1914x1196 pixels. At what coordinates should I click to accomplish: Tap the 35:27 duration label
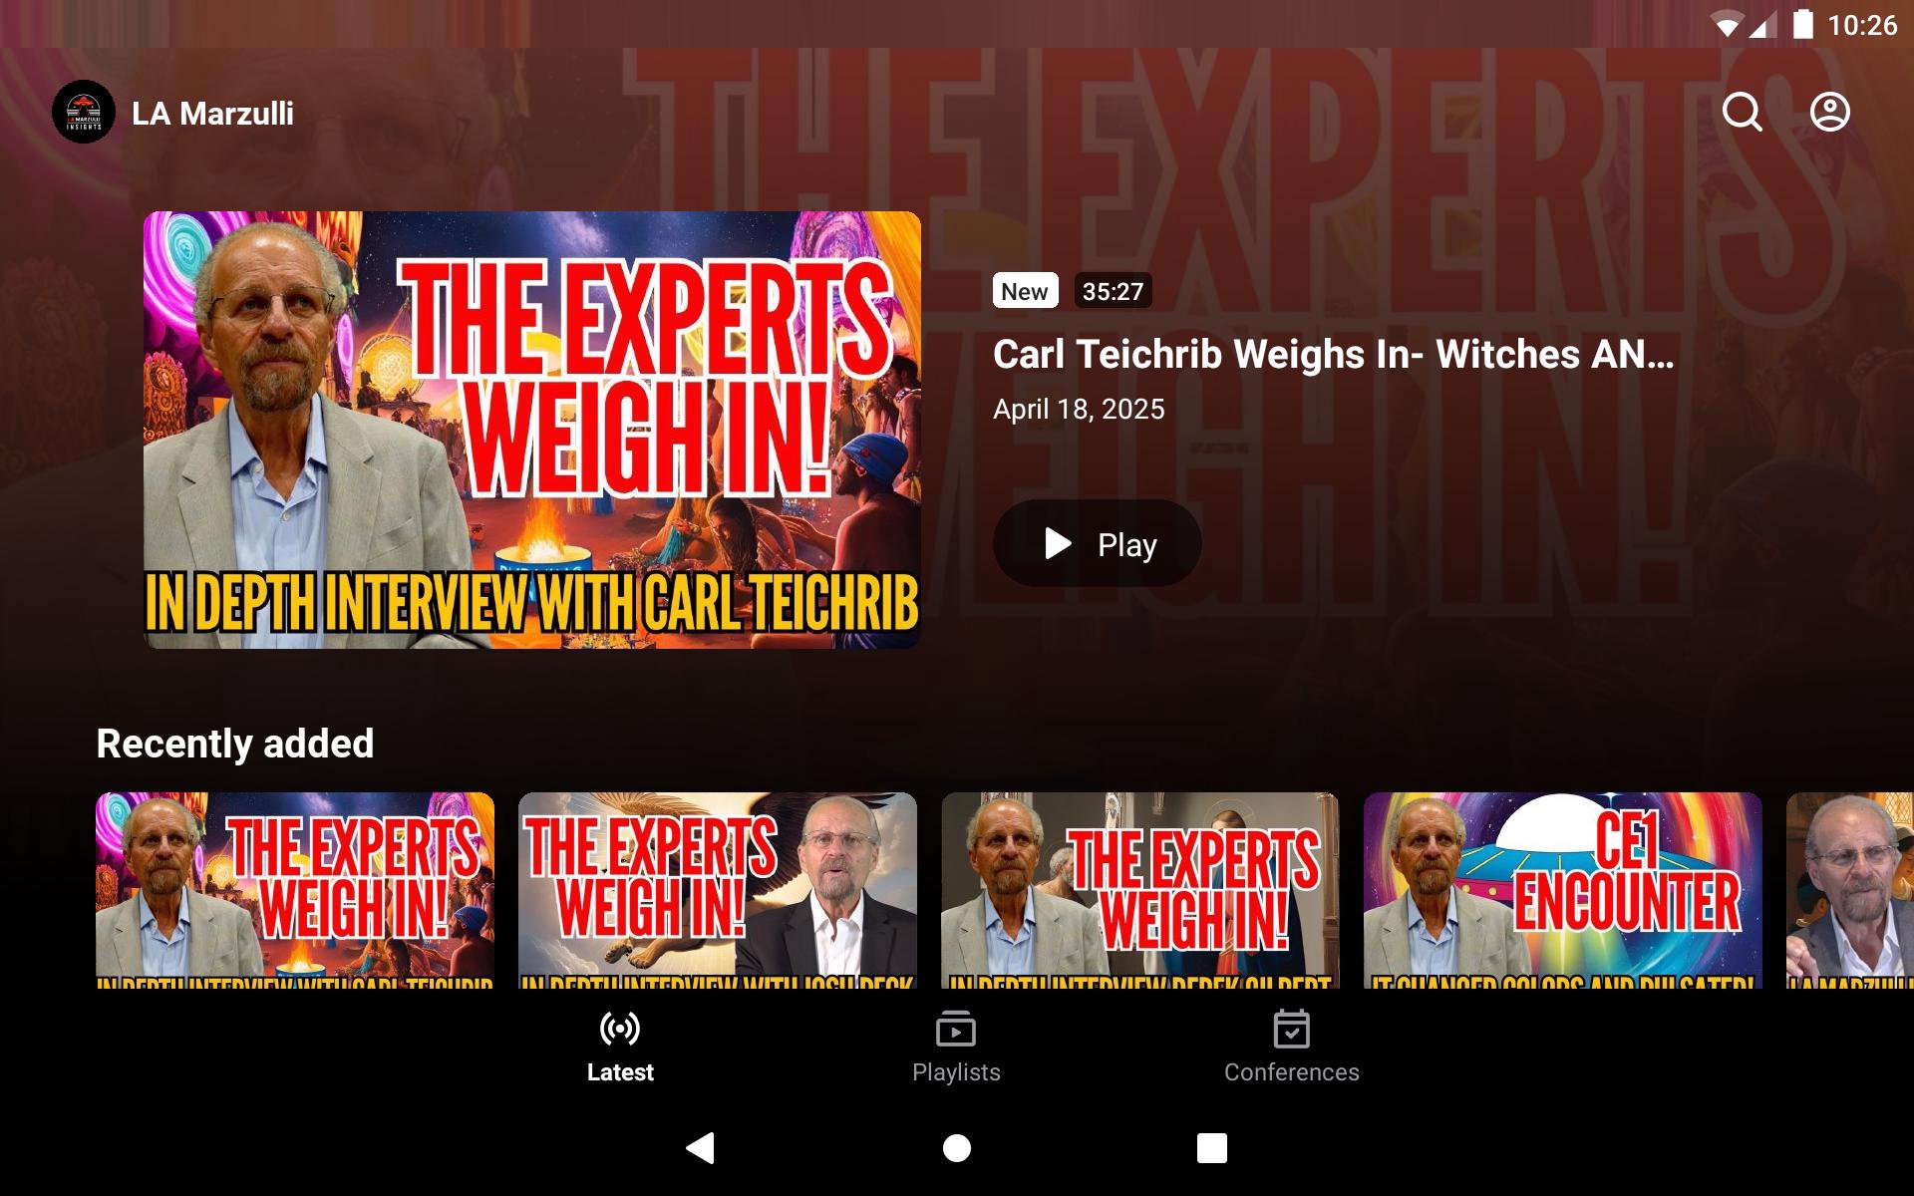pyautogui.click(x=1113, y=291)
